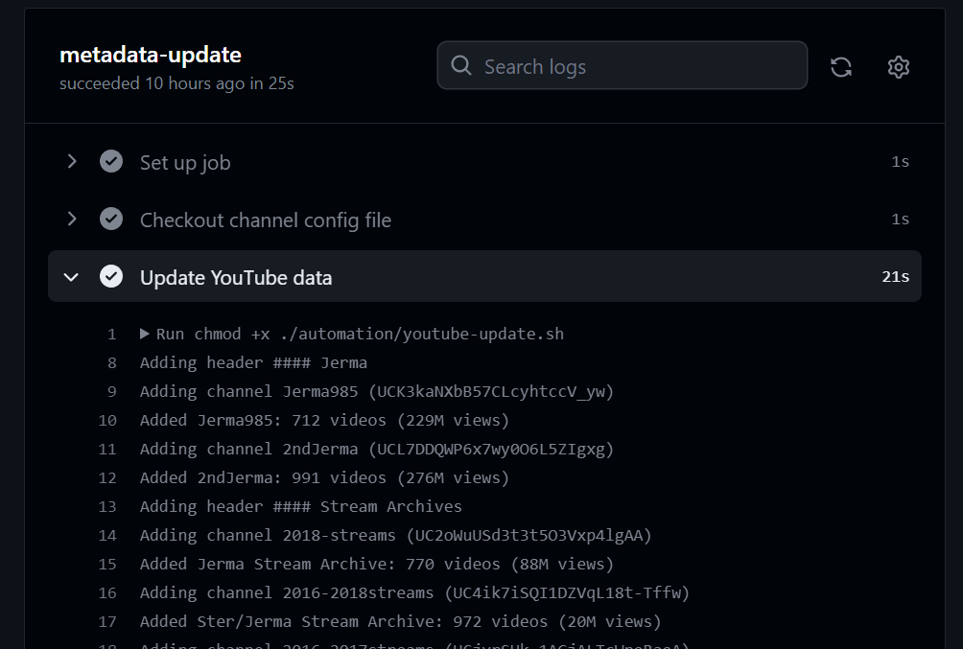Image resolution: width=963 pixels, height=649 pixels.
Task: Click the magnifier icon in search box
Action: click(x=461, y=65)
